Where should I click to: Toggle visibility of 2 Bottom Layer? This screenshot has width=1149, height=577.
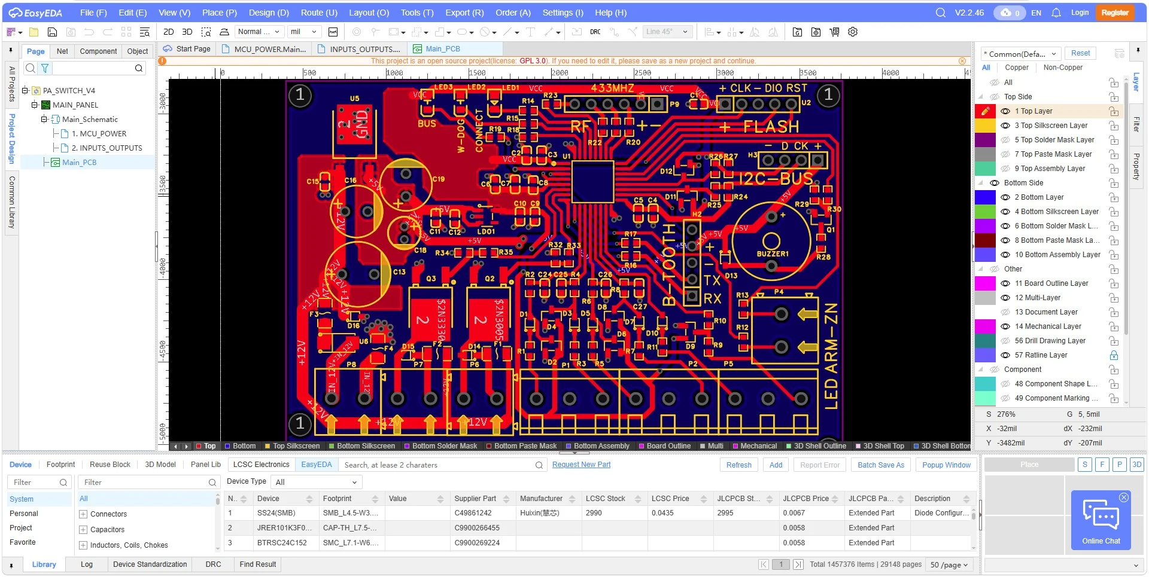[1005, 197]
